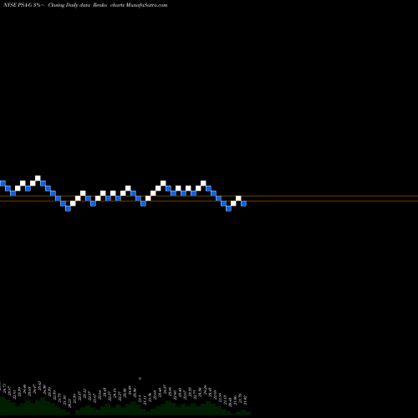This screenshot has width=418, height=418.
Task: Click the small circle marker above price labels
Action: [140, 378]
